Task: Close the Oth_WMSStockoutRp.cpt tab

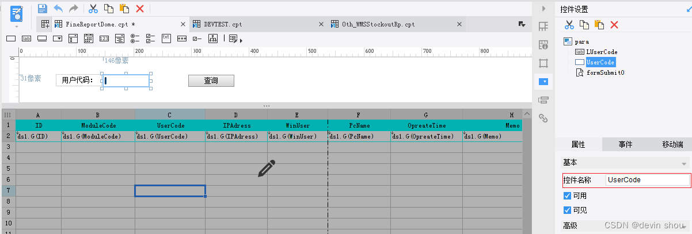Action: (x=461, y=25)
